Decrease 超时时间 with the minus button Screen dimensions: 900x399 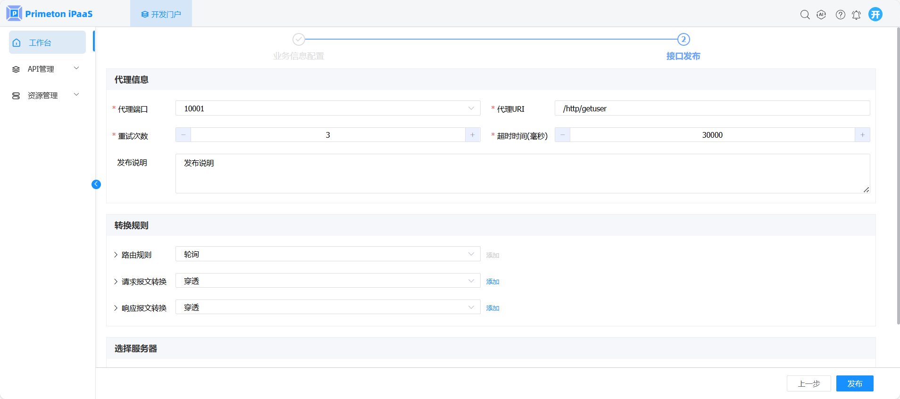562,135
